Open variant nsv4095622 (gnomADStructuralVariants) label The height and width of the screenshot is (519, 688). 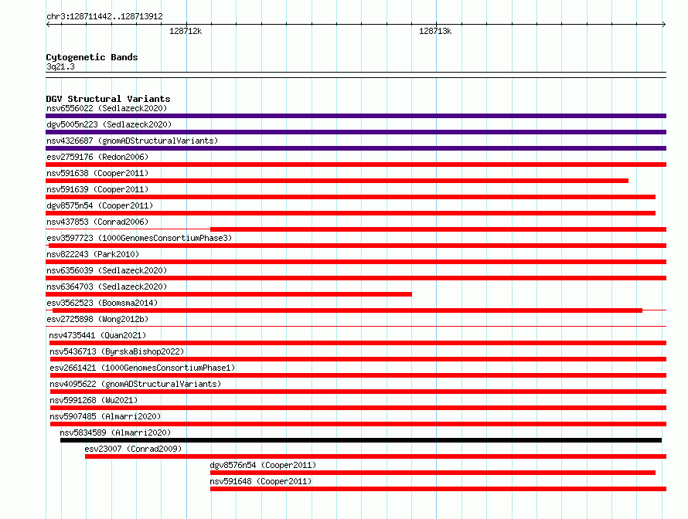coord(135,384)
